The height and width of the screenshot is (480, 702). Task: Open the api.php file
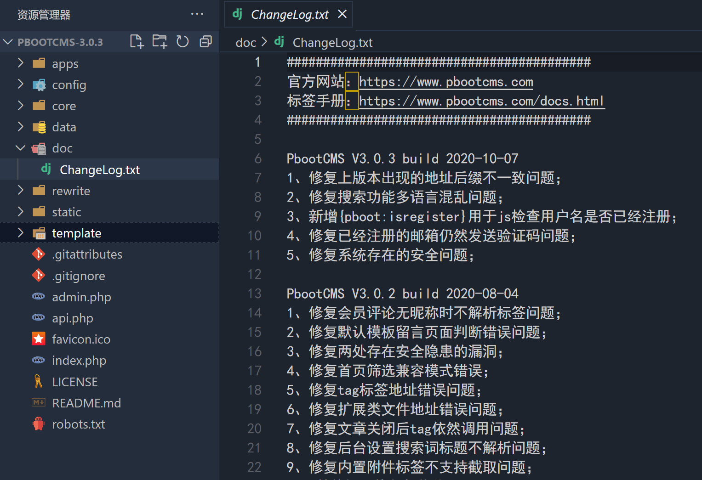[x=73, y=318]
